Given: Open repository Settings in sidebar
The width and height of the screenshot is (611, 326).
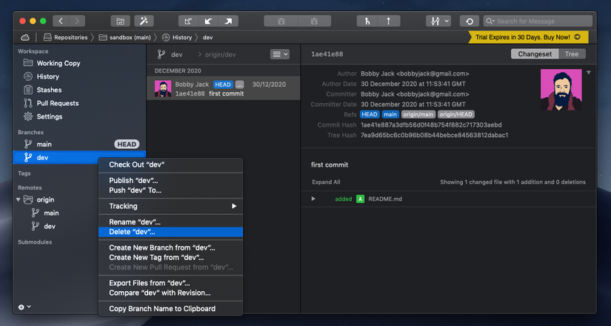Looking at the screenshot, I should (50, 116).
